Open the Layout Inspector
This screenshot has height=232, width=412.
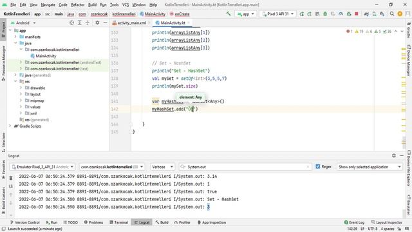[x=386, y=222]
